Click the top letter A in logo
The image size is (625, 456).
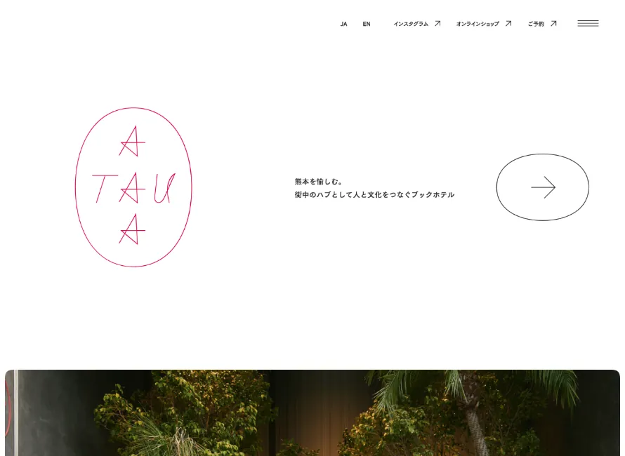131,142
